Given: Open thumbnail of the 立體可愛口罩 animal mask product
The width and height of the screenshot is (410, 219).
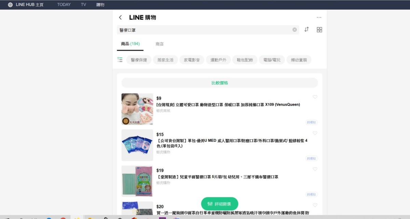Looking at the screenshot, I should click(x=137, y=109).
